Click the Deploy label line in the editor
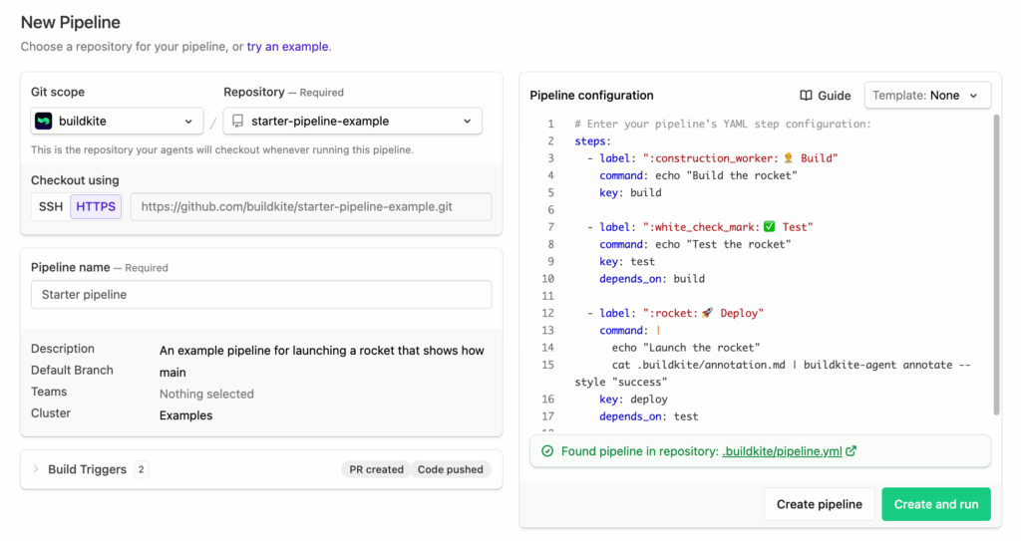This screenshot has height=541, width=1021. [x=675, y=313]
